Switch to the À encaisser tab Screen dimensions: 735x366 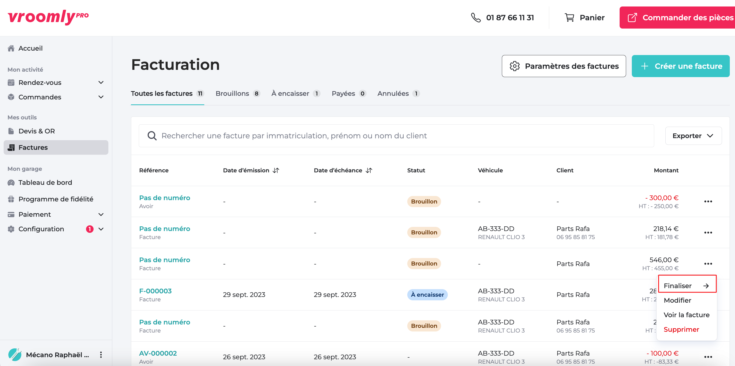tap(296, 93)
